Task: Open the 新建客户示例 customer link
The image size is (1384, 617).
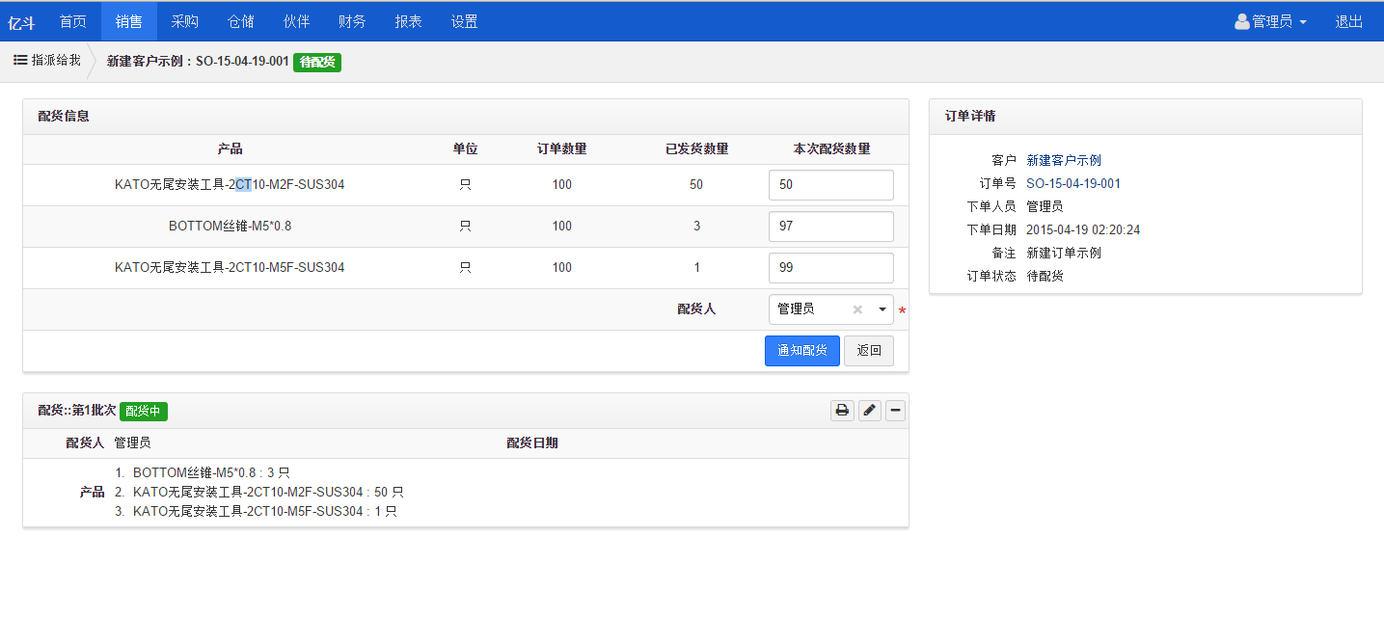Action: [x=1063, y=160]
